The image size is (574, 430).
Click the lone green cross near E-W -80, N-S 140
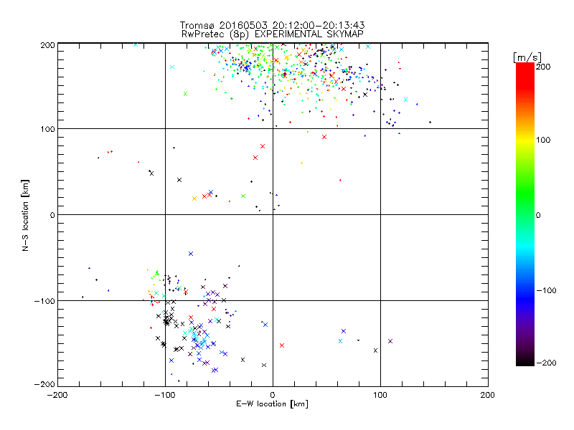[185, 94]
